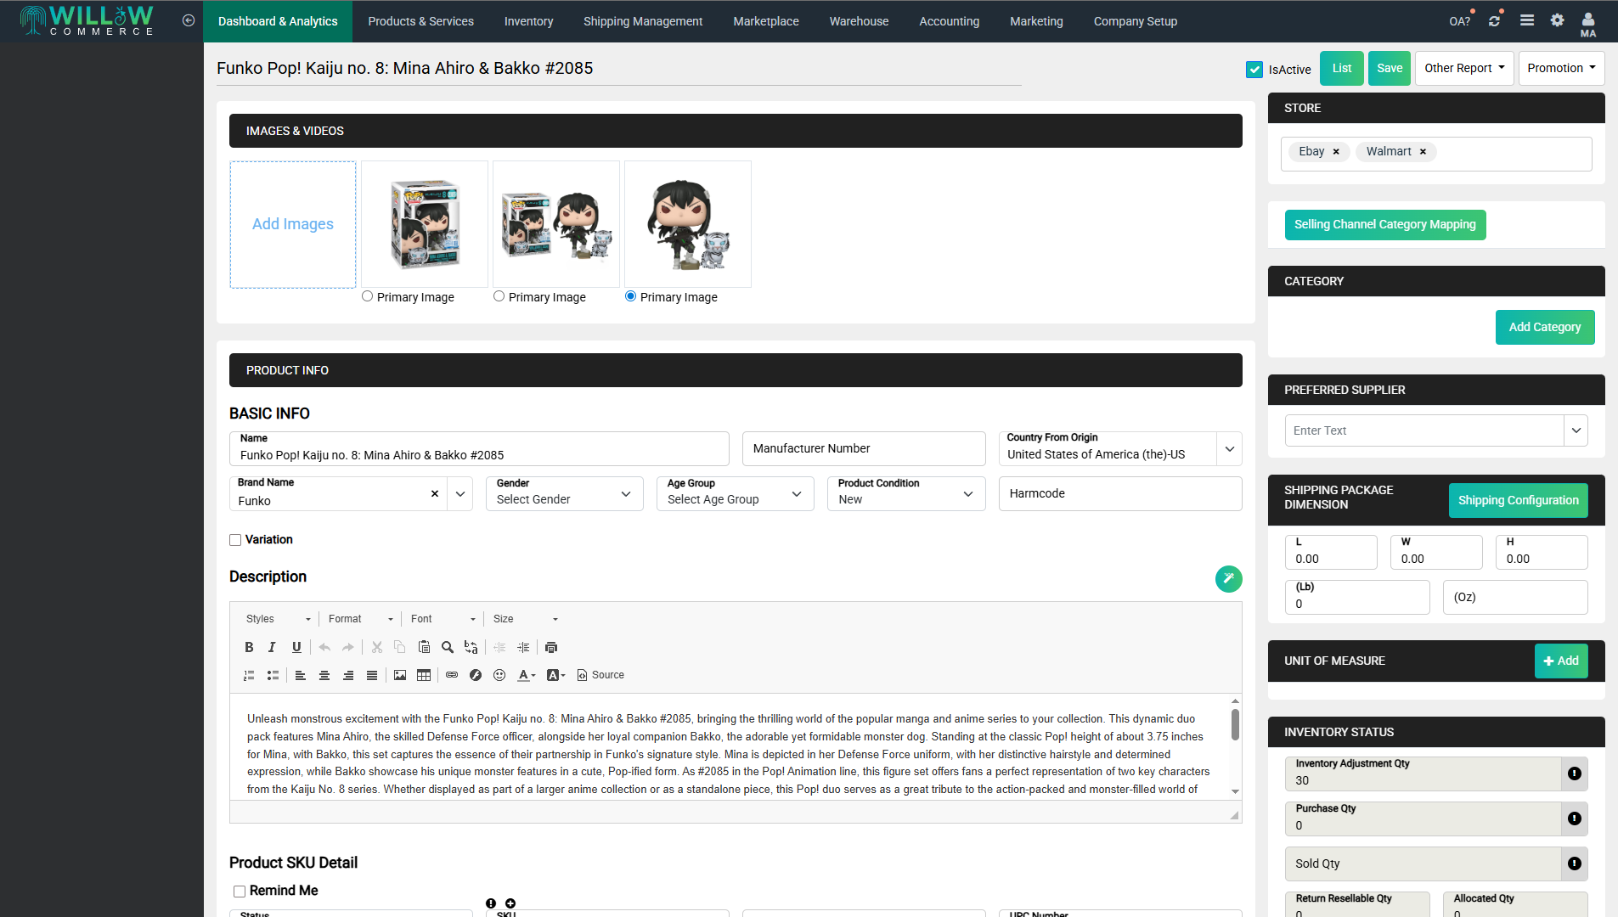Open Selling Channel Category Mapping
The height and width of the screenshot is (917, 1618).
[1385, 225]
